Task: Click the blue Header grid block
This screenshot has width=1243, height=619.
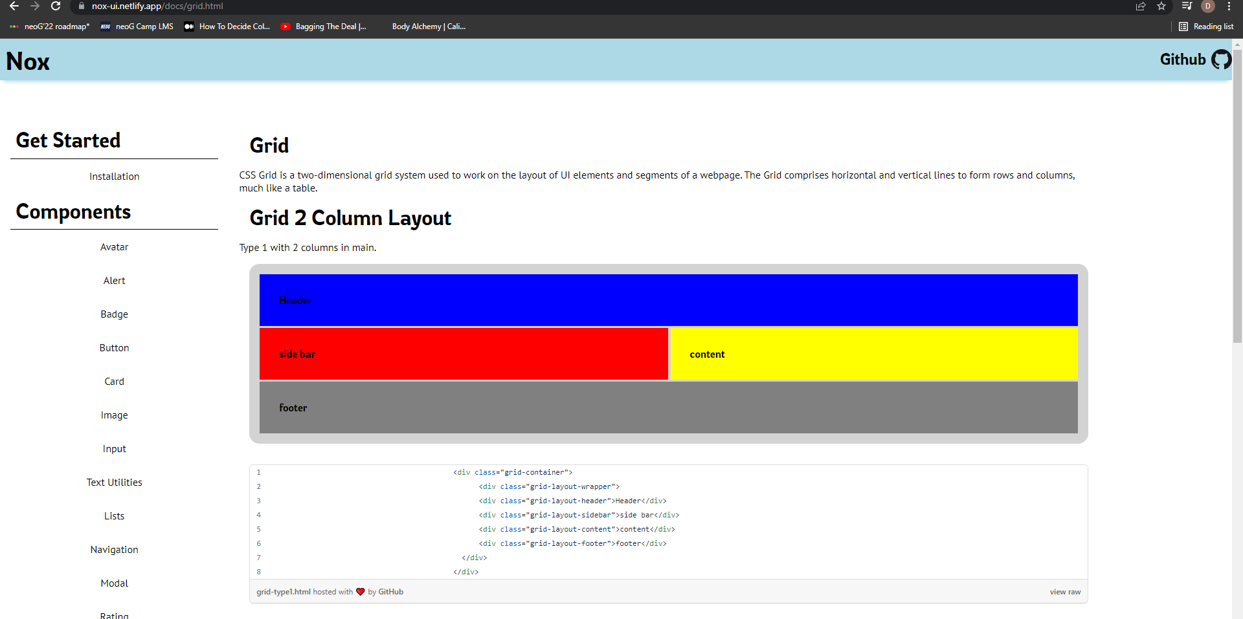Action: [668, 300]
